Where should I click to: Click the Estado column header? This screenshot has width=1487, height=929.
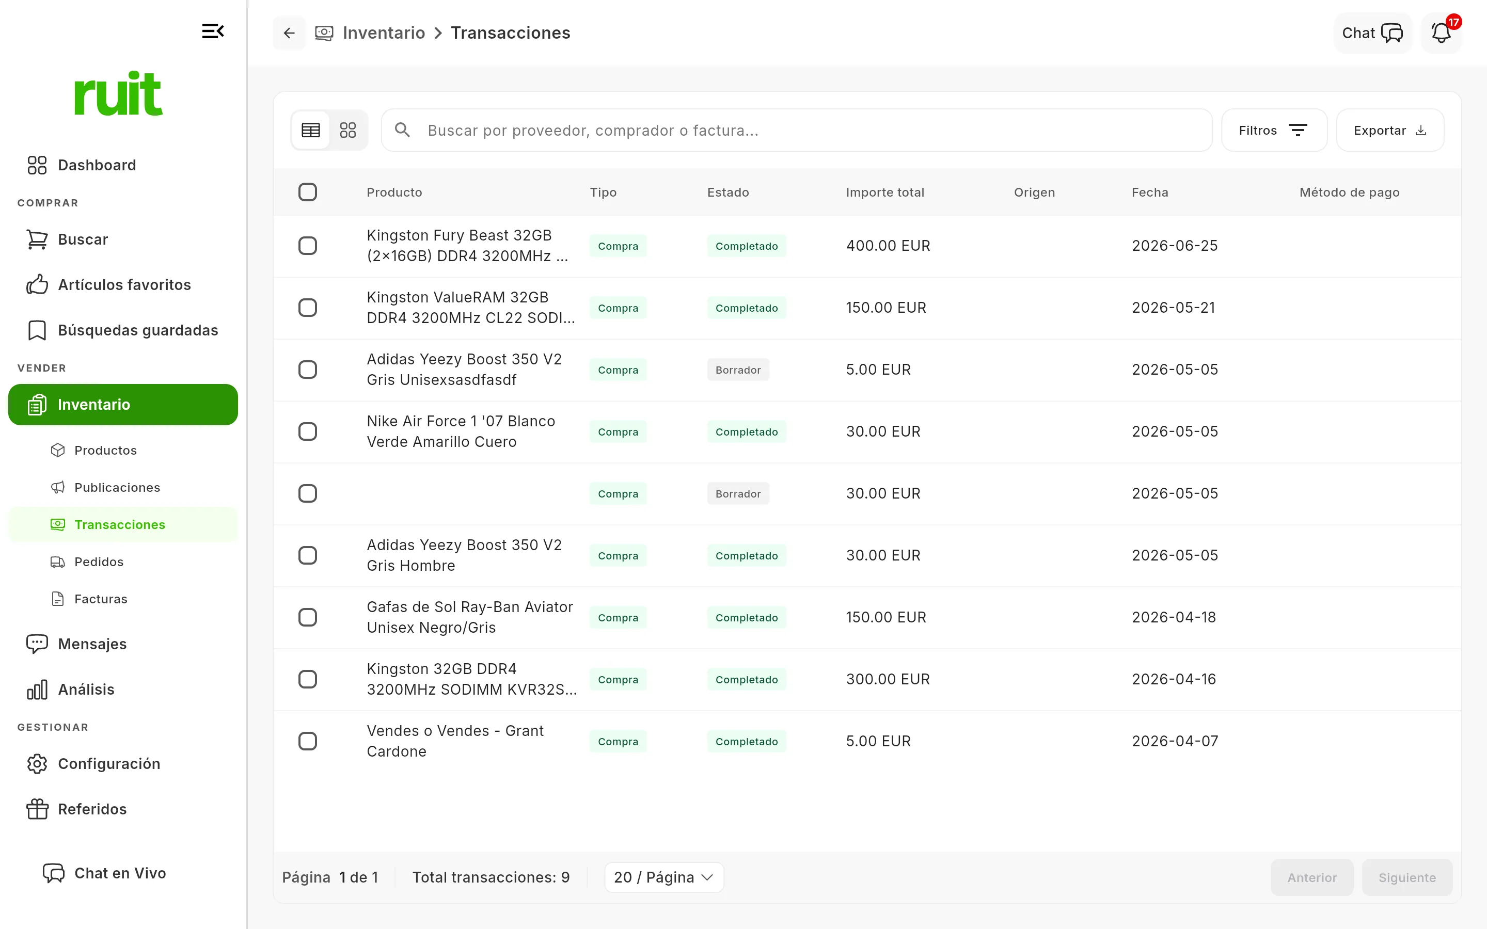tap(727, 193)
